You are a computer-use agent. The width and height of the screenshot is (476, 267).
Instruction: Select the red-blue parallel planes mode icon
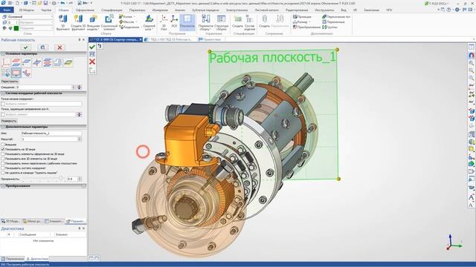16,62
